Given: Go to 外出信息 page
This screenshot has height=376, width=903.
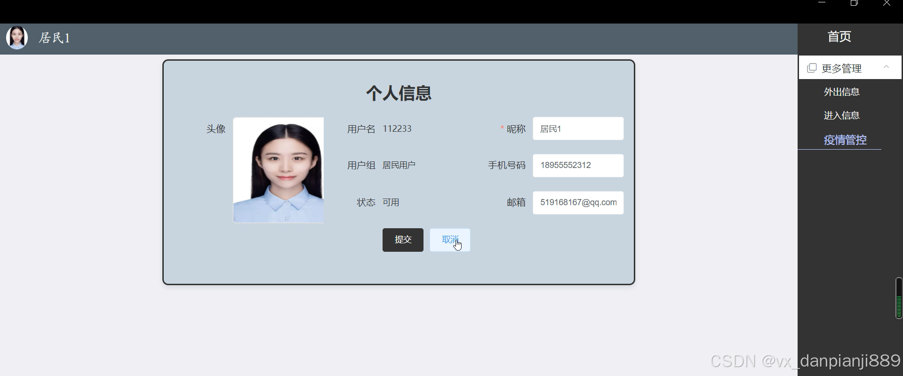Looking at the screenshot, I should [842, 92].
